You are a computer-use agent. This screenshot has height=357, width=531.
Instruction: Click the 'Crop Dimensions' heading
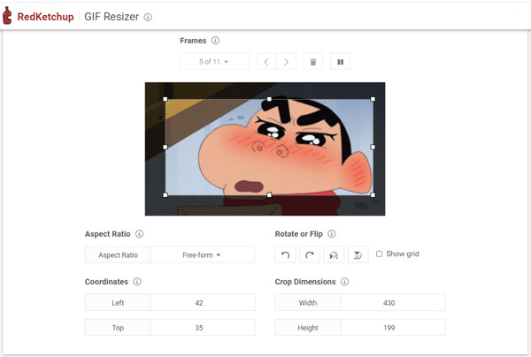[305, 282]
